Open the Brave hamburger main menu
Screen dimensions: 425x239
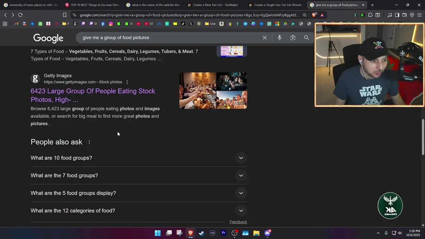tap(420, 15)
